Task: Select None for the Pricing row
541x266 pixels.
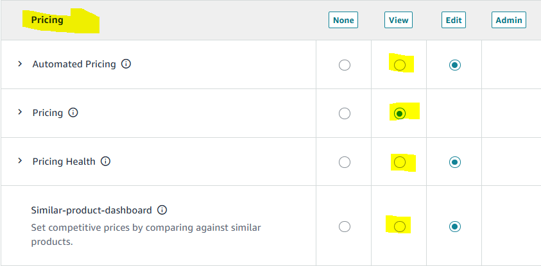Action: pyautogui.click(x=345, y=113)
